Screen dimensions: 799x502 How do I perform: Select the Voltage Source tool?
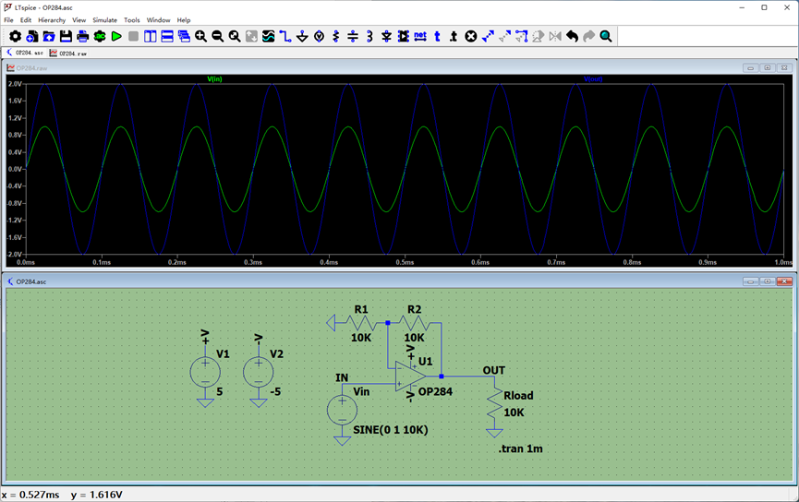click(x=319, y=36)
